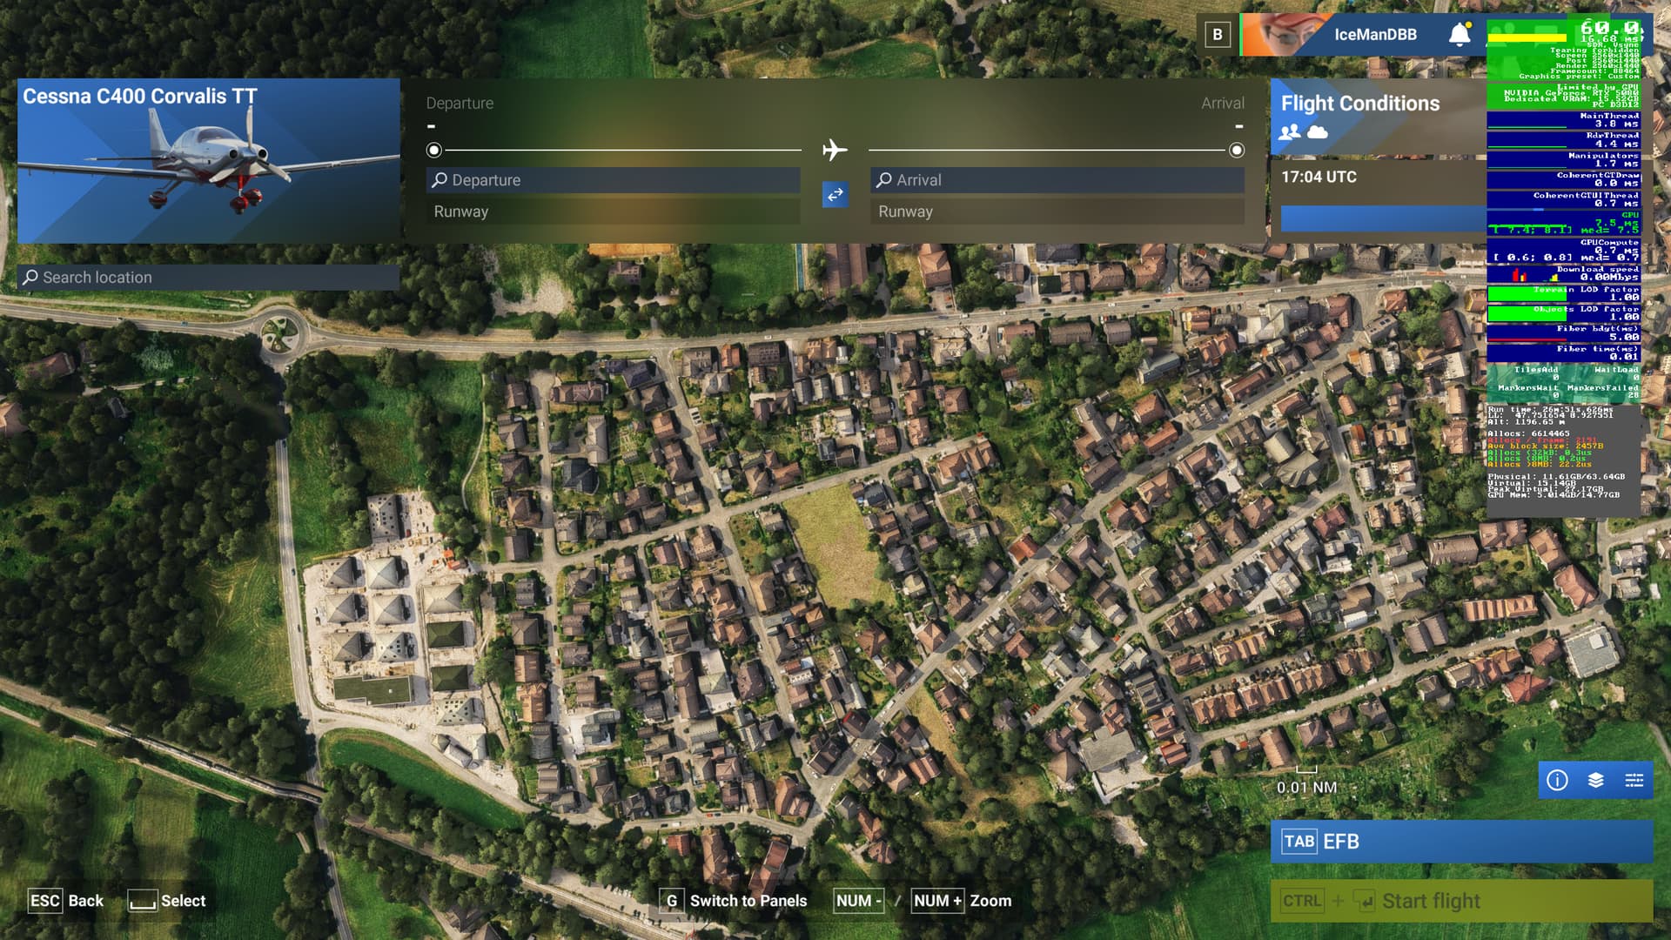Click the weather cloud icon
Image resolution: width=1671 pixels, height=940 pixels.
point(1318,131)
